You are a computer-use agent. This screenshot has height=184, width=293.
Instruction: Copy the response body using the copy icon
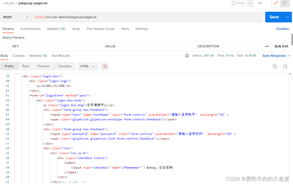(275, 66)
